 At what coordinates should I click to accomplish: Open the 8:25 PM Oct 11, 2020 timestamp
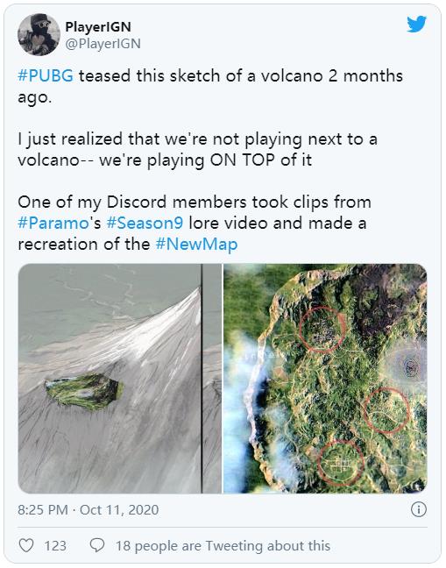click(88, 510)
